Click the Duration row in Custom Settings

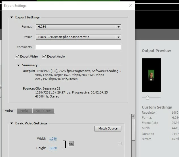click(x=160, y=134)
